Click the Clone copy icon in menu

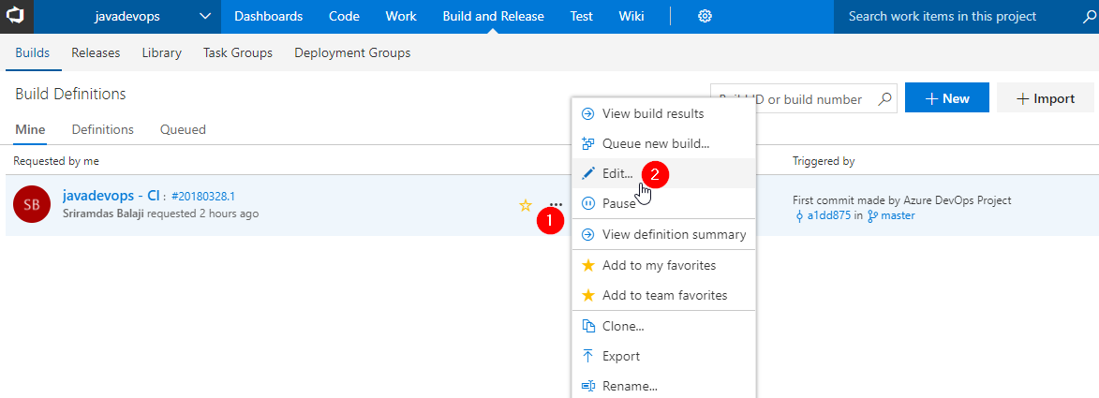(x=588, y=326)
